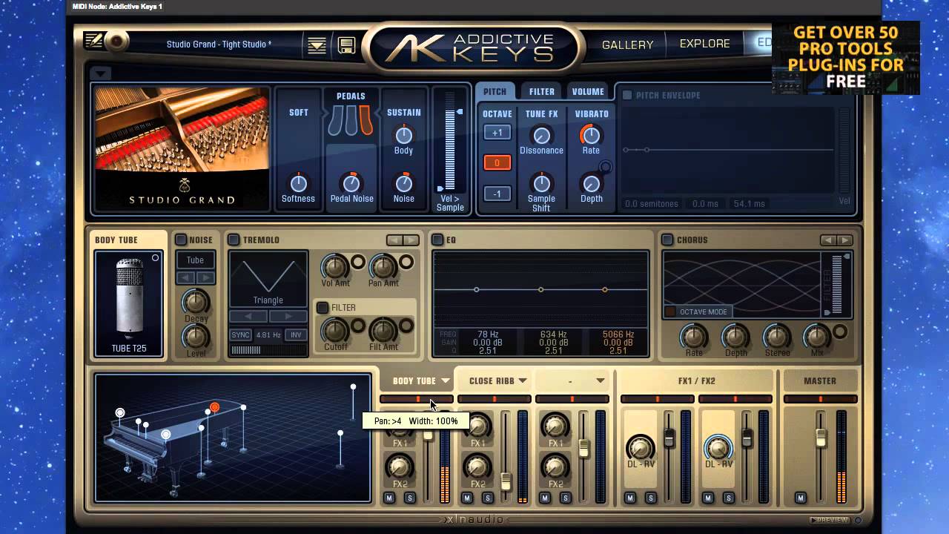Open the Body Tube mic dropdown
The width and height of the screenshot is (949, 534).
[x=445, y=380]
